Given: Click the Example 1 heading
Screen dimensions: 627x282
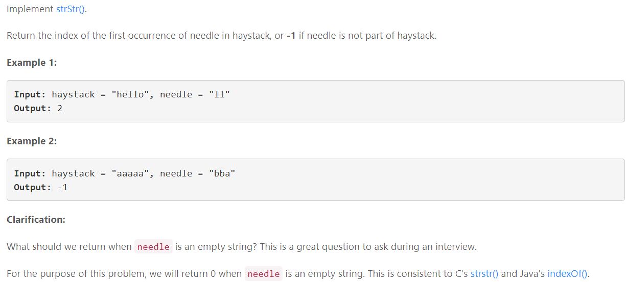Looking at the screenshot, I should (32, 63).
